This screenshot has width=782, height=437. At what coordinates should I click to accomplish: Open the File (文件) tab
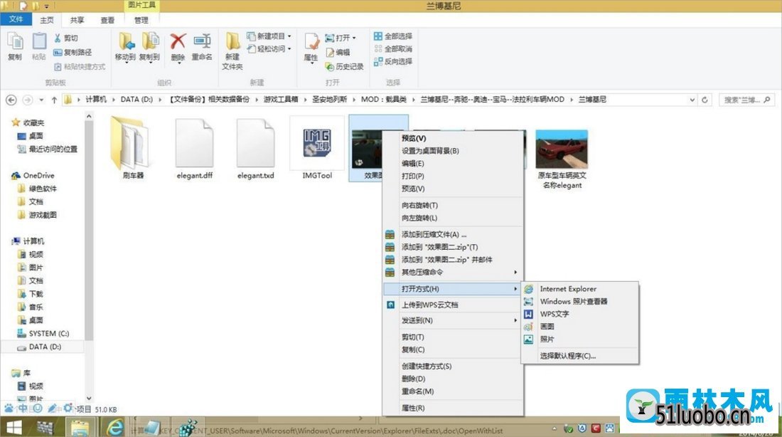tap(16, 19)
